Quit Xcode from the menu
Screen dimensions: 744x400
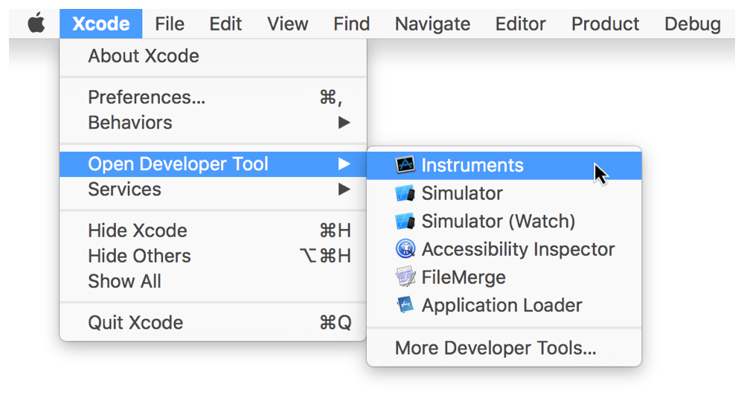(x=135, y=323)
